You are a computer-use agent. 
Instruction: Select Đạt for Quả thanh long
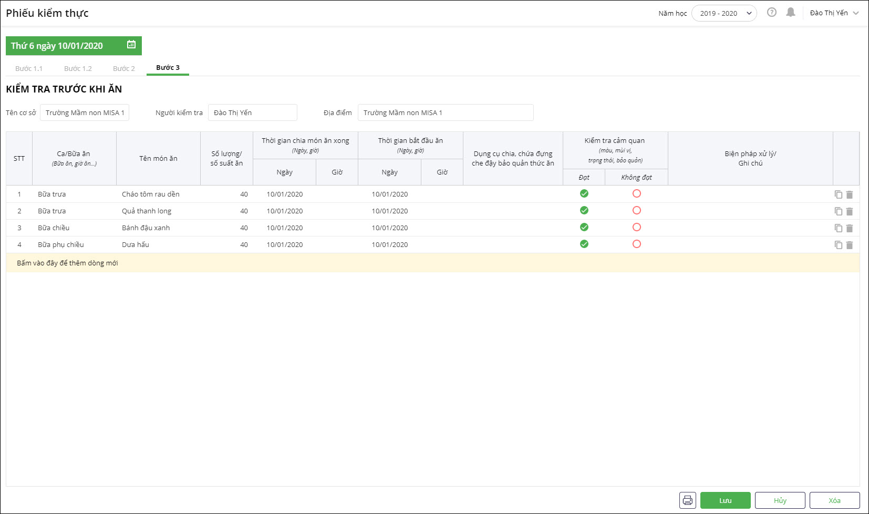tap(584, 211)
